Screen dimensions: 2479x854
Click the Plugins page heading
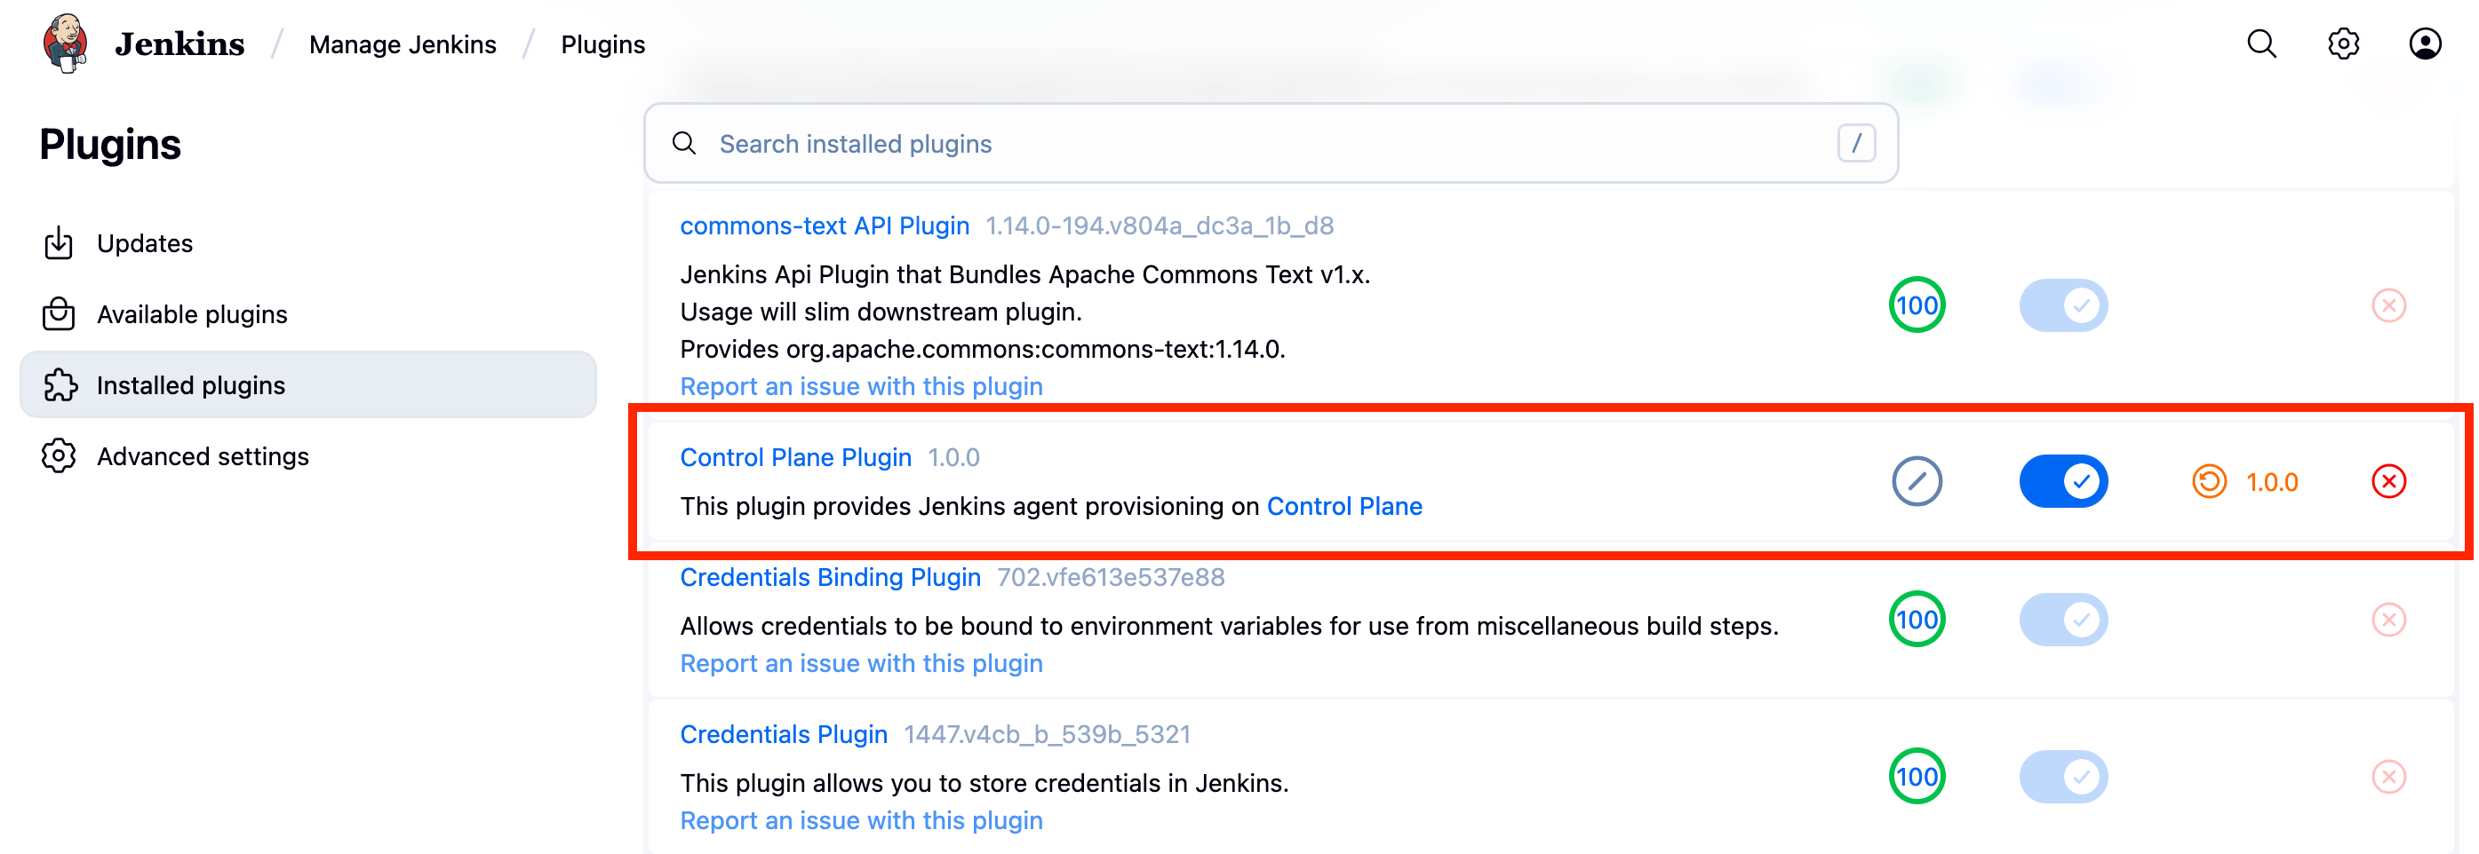click(x=109, y=144)
